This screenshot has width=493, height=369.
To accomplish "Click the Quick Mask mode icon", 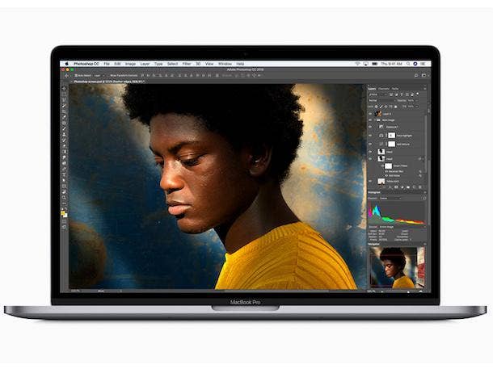I will pos(64,221).
